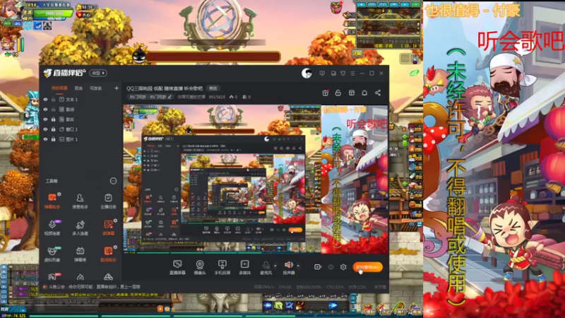Open the 房管助手 room manager tool
The image size is (565, 318).
[x=80, y=201]
